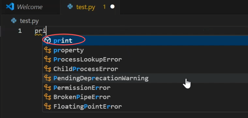Select the print suggestion

(145, 41)
